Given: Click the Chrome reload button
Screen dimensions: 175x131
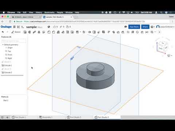Looking at the screenshot, I should (10, 21).
